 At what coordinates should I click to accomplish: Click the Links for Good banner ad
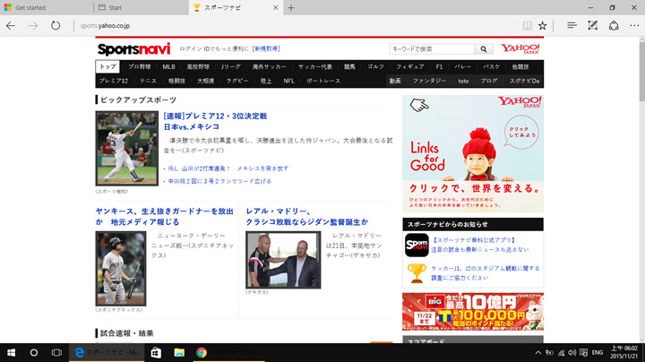473,153
